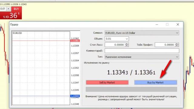Click the price axis label 1.13354
This screenshot has width=194, height=109.
pos(75,61)
